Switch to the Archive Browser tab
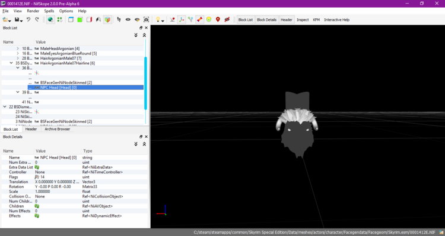The height and width of the screenshot is (236, 445). pos(57,129)
